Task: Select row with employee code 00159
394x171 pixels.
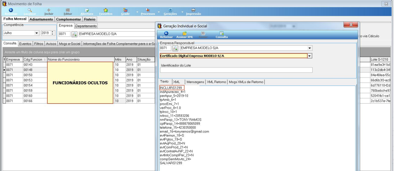Action: [x=35, y=90]
